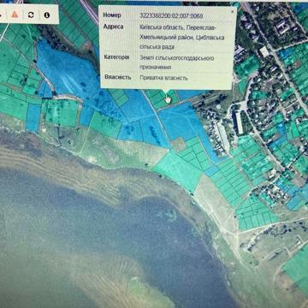The image size is (308, 308).
Task: Click the 'Власність' field label
Action: 118,77
